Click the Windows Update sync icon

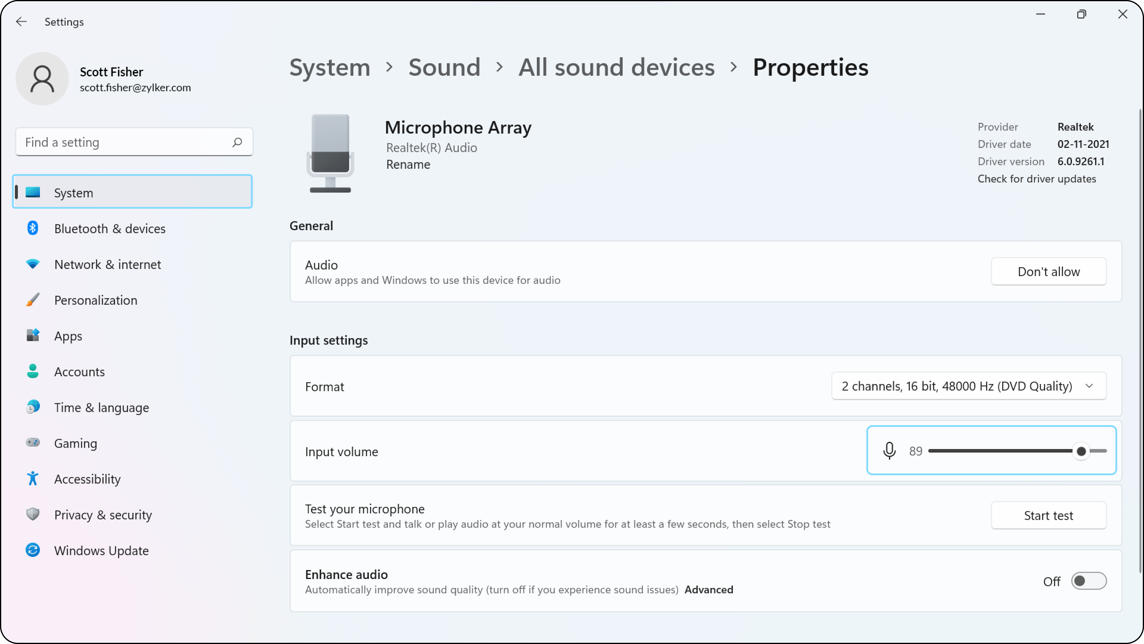pyautogui.click(x=32, y=550)
